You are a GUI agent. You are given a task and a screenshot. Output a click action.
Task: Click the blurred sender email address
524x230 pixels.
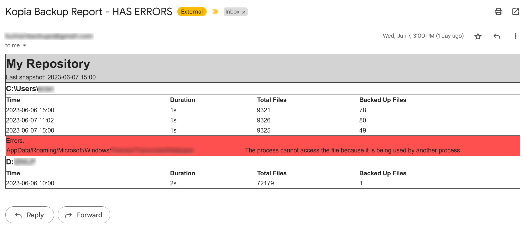(49, 36)
